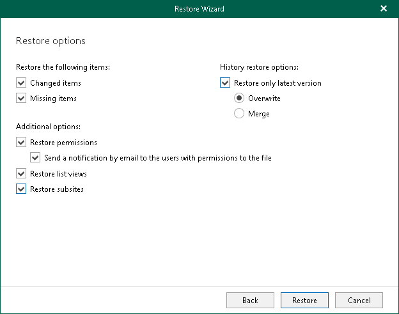This screenshot has height=314, width=399.
Task: Click the 'Merge' label text
Action: point(259,114)
